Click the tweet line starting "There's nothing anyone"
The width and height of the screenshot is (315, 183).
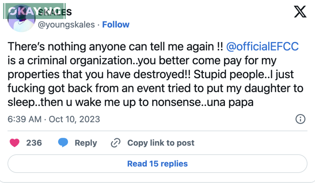tap(114, 47)
